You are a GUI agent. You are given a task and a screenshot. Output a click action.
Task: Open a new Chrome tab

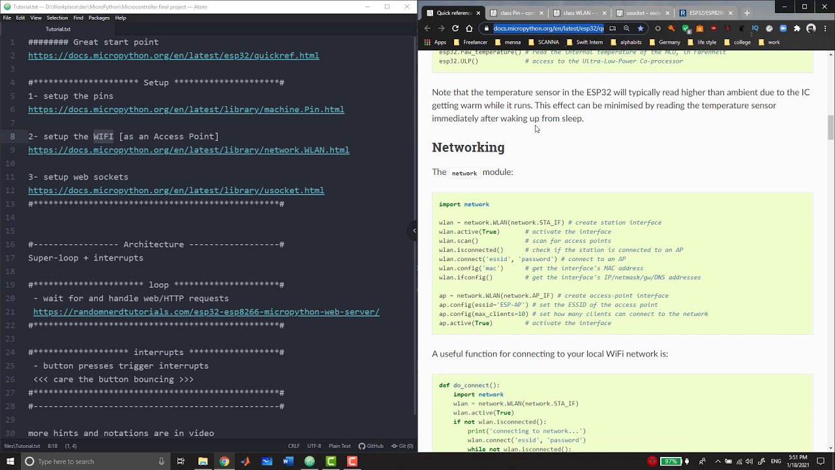[x=747, y=12]
